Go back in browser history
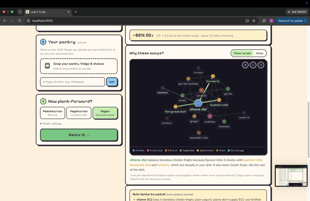 [x=5, y=20]
